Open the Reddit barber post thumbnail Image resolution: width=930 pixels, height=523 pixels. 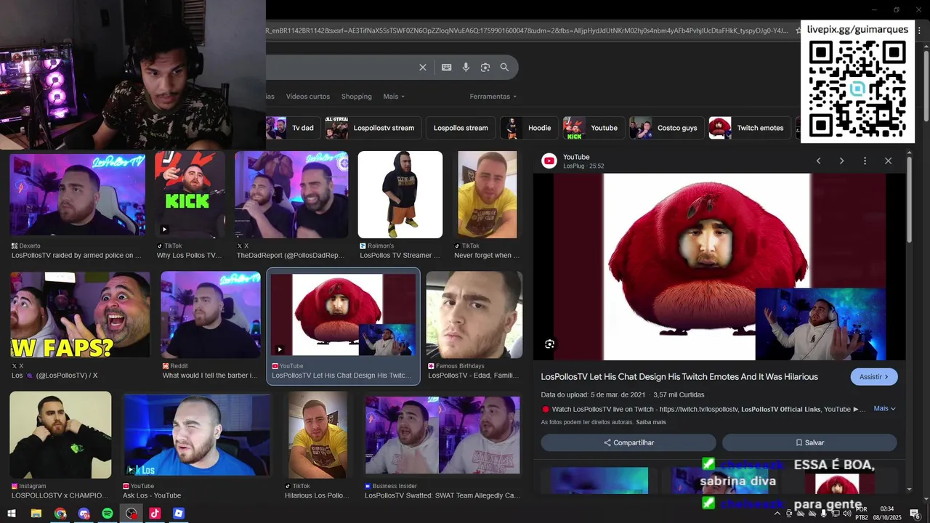coord(211,315)
